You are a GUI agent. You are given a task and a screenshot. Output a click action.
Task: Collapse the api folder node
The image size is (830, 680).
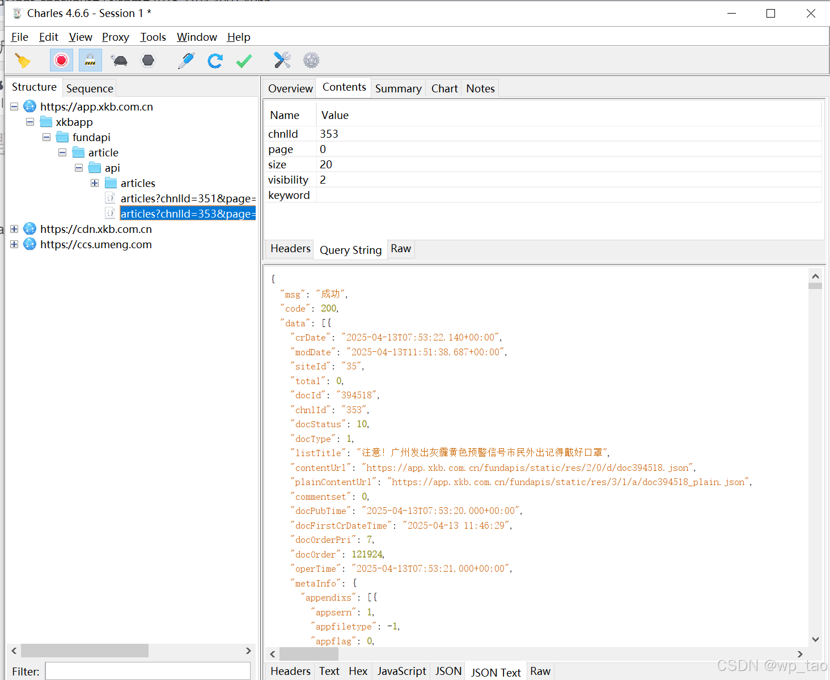[79, 168]
